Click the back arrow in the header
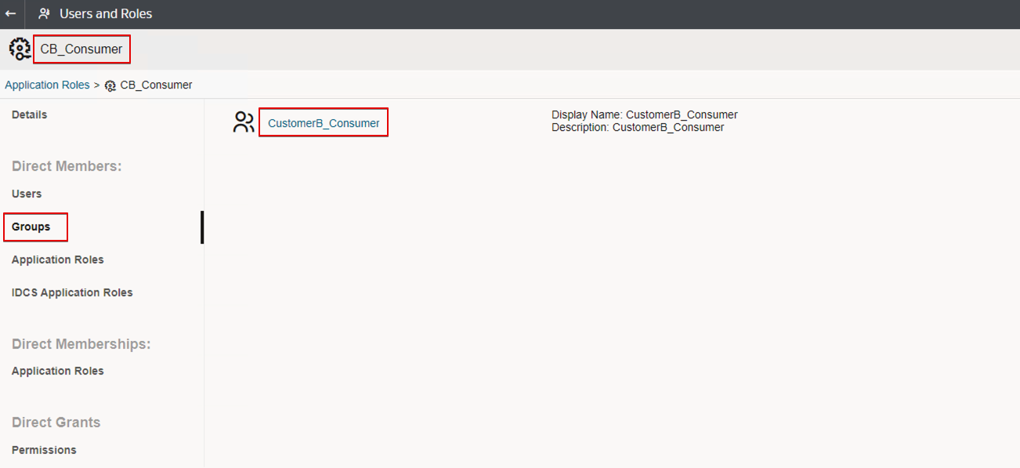The height and width of the screenshot is (468, 1020). pyautogui.click(x=11, y=14)
